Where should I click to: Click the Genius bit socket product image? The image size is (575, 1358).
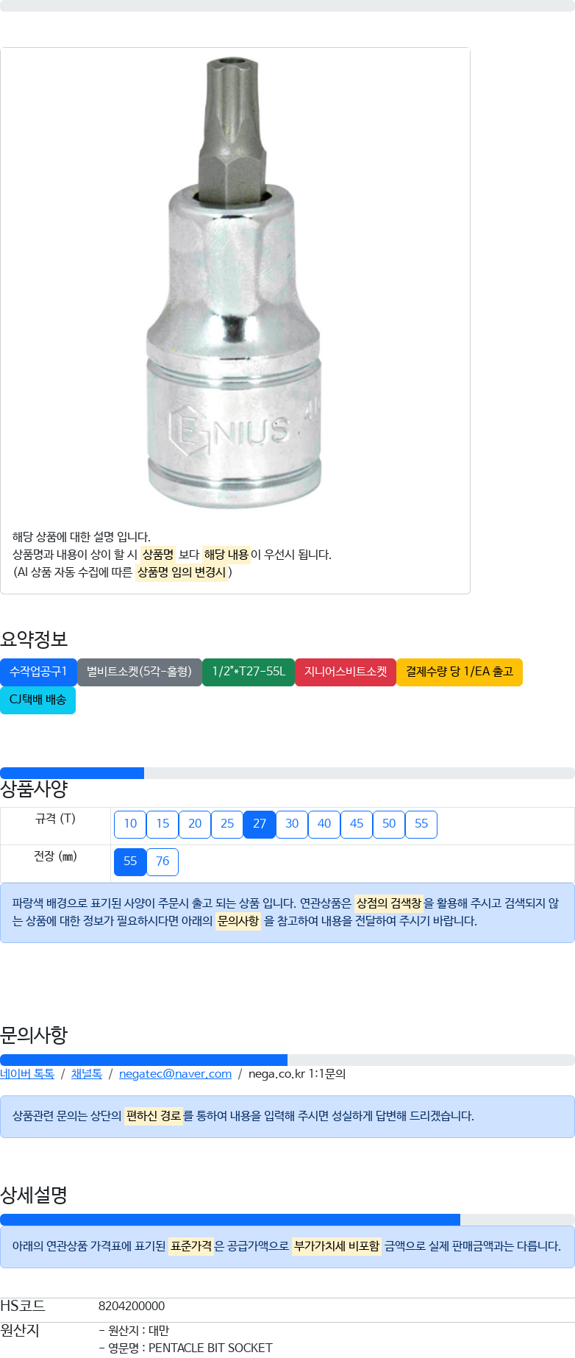point(235,282)
